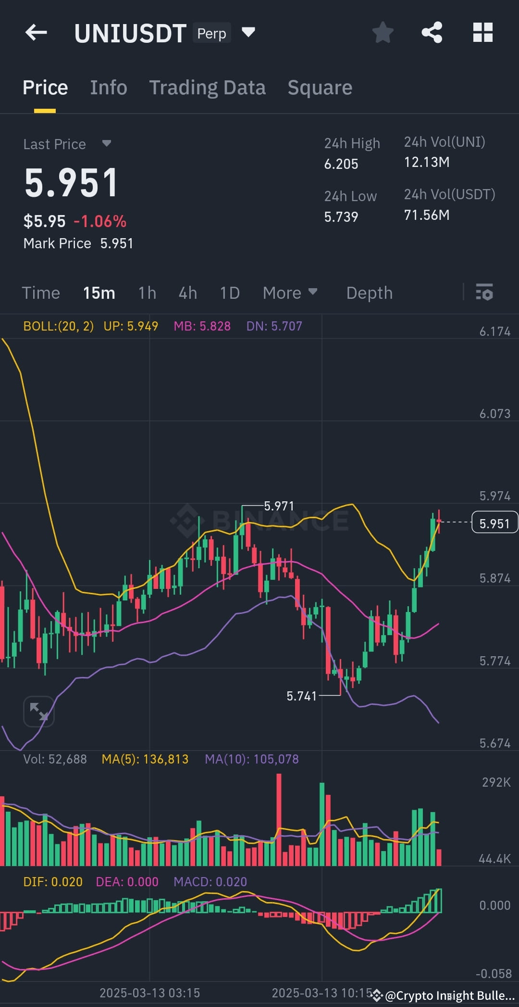Viewport: 519px width, 1007px height.
Task: Add UNIUSDT to favorites with star icon
Action: [x=383, y=33]
